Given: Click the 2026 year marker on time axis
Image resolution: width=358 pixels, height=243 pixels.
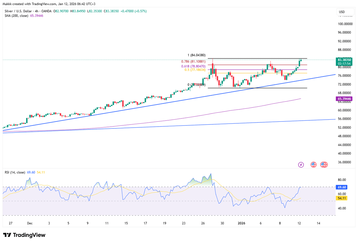Looking at the screenshot, I should (x=241, y=223).
